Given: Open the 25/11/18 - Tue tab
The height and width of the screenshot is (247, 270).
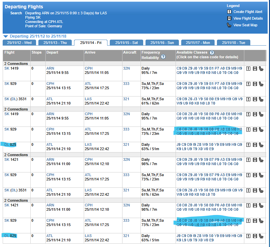Looking at the screenshot, I should point(233,43).
